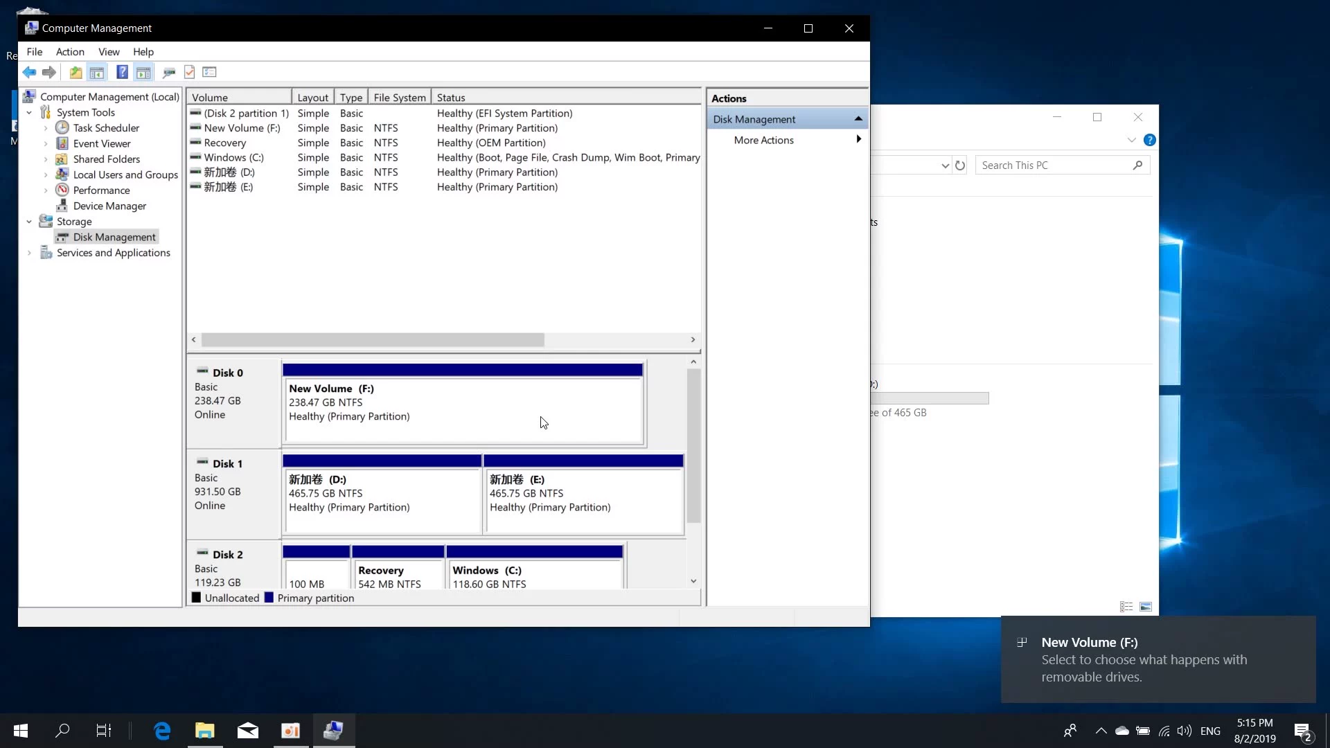Open the File menu
Screen dimensions: 1330x748
[35, 52]
